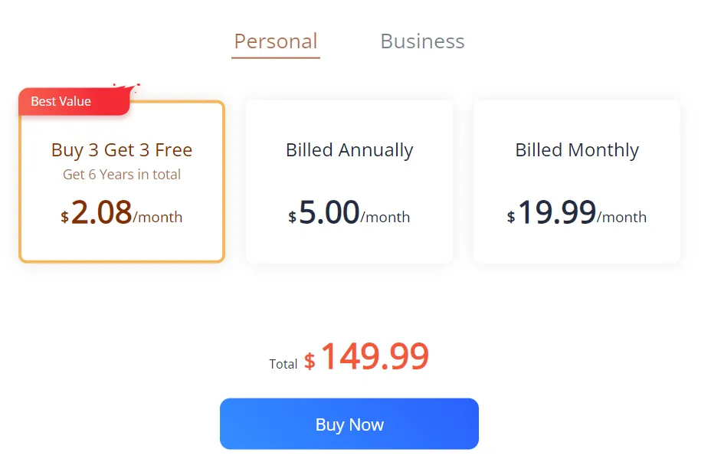Viewport: 711px width, 472px height.
Task: Click the Buy 3 Get 3 Free heading
Action: 121,150
